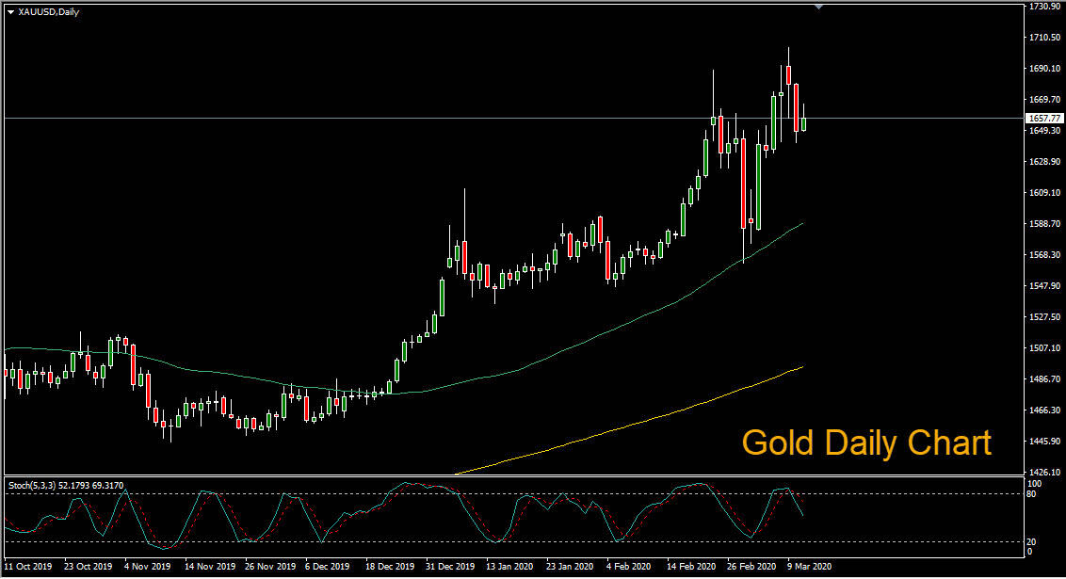Select the horizontal current price line
1066x579 pixels.
point(513,119)
